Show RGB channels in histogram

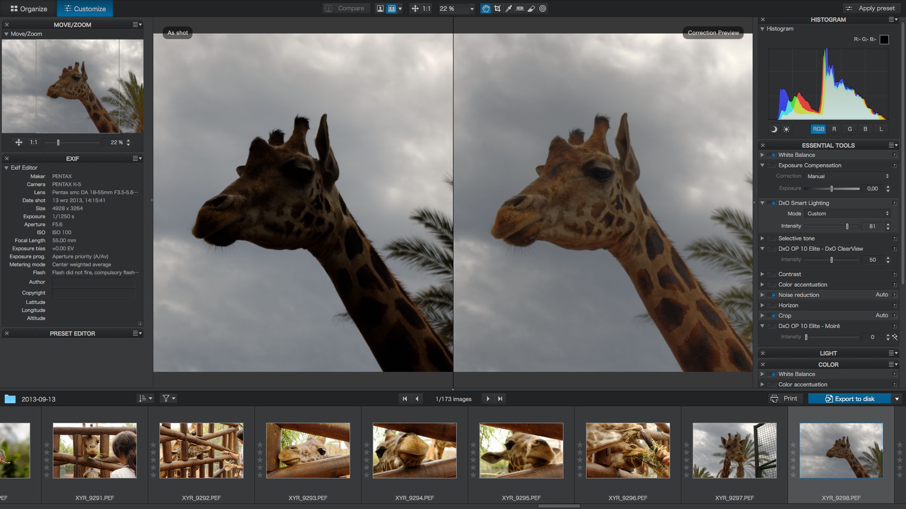coord(818,129)
